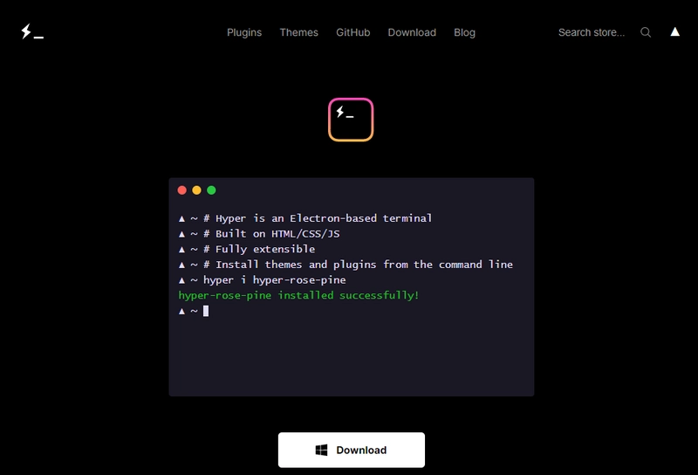Click the Hyper is an Electron-based terminal line
The width and height of the screenshot is (698, 475).
(x=305, y=218)
